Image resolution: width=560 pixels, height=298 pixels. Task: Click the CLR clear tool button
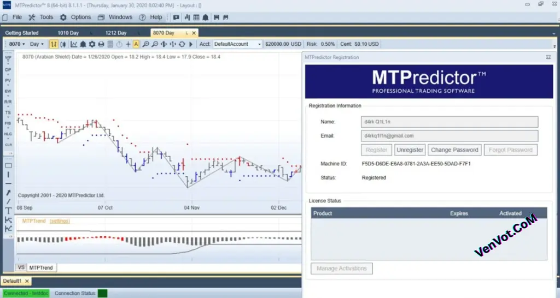click(x=8, y=145)
